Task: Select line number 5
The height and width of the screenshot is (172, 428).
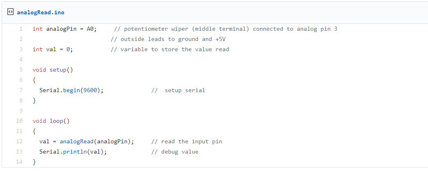Action: [21, 70]
